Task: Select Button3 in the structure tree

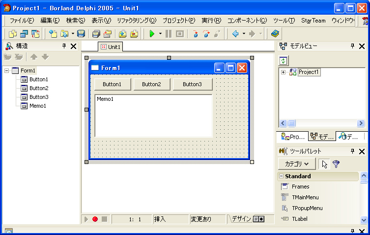Action: click(39, 97)
